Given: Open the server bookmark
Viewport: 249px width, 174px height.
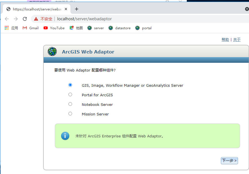Looking at the screenshot, I should [x=95, y=28].
